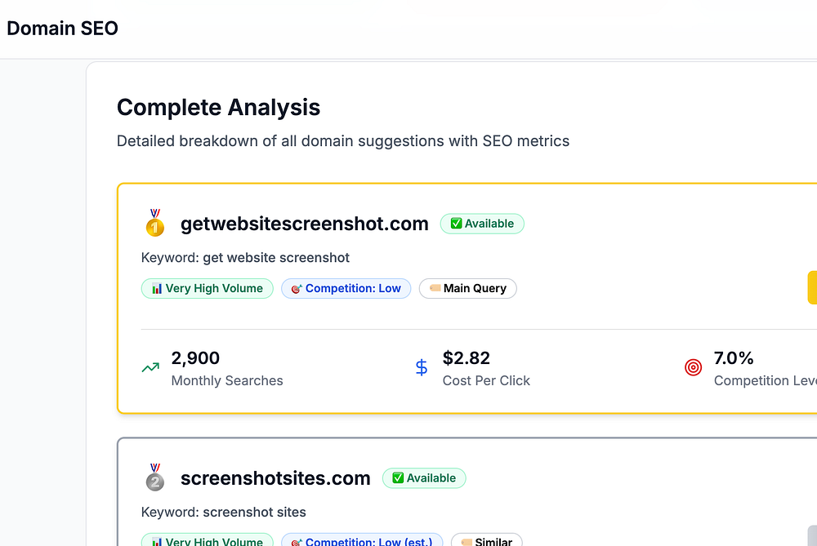The width and height of the screenshot is (817, 546).
Task: Click the Complete Analysis heading
Action: [218, 108]
